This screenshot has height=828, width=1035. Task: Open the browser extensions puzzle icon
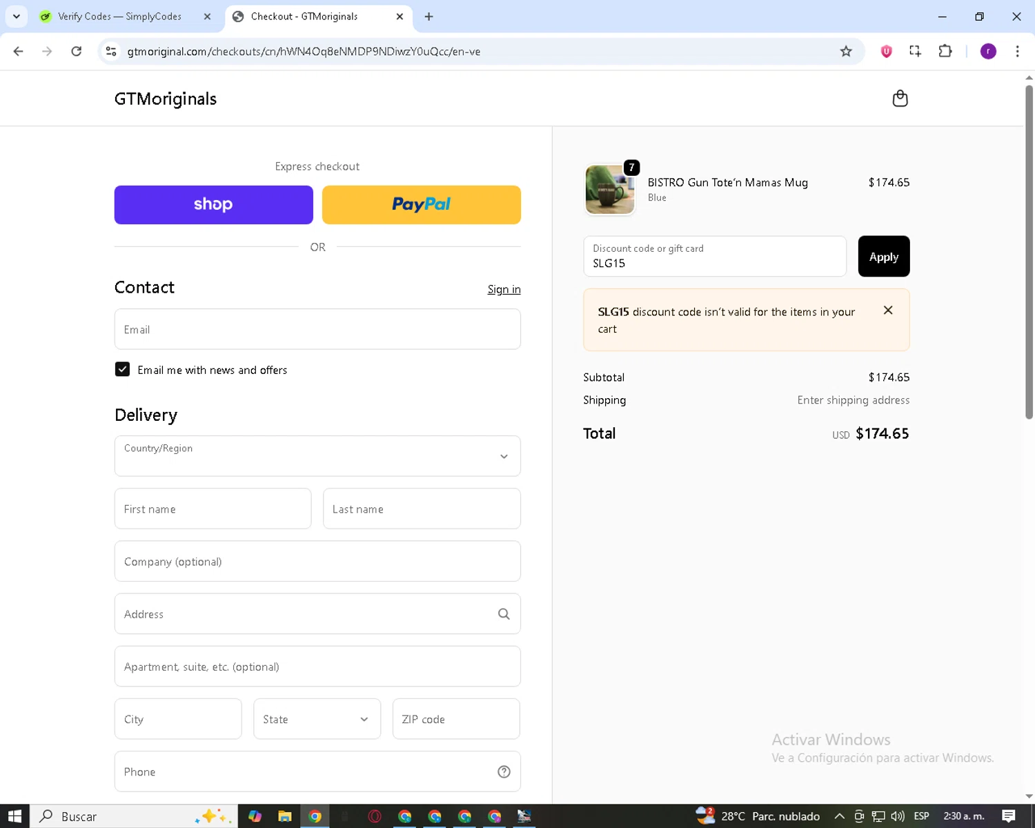tap(945, 51)
